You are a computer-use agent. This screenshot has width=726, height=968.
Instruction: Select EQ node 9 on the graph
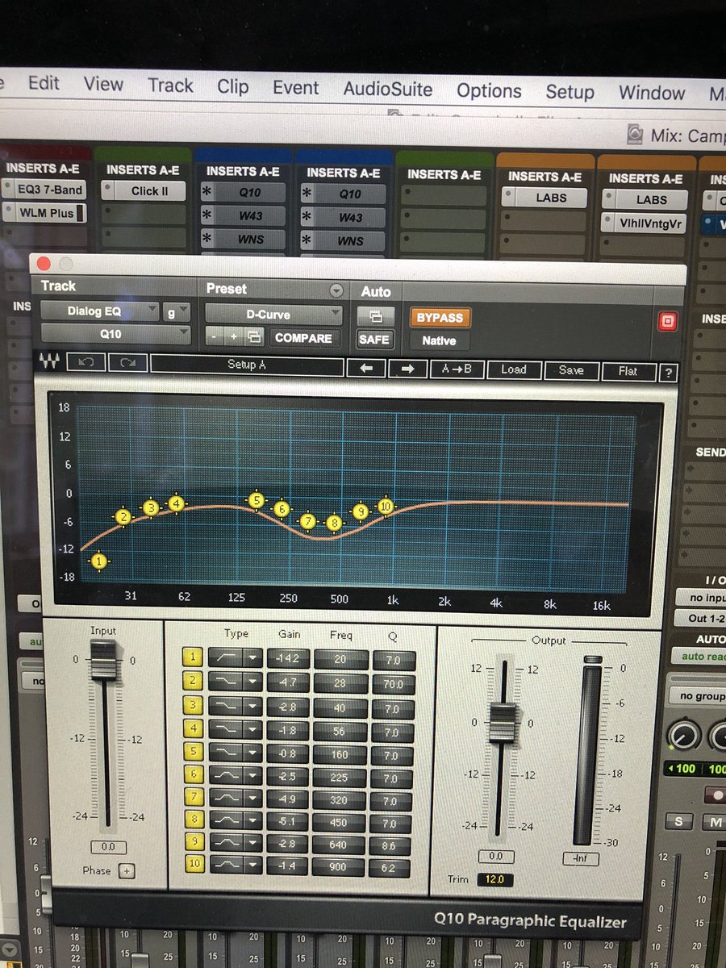click(x=361, y=511)
